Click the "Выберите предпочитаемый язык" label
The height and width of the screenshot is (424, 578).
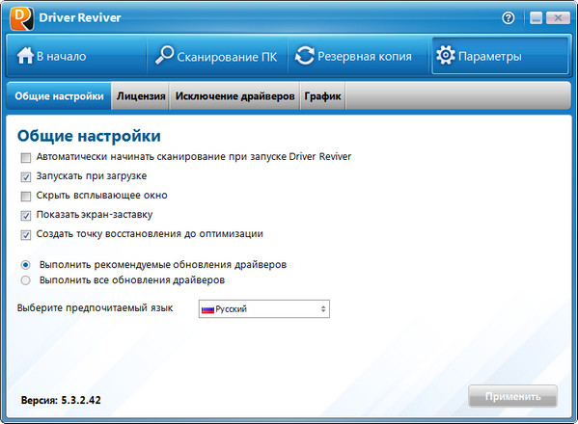click(x=95, y=308)
